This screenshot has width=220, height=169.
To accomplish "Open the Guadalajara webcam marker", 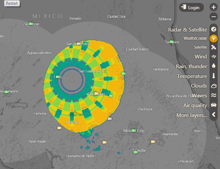I will [7, 92].
